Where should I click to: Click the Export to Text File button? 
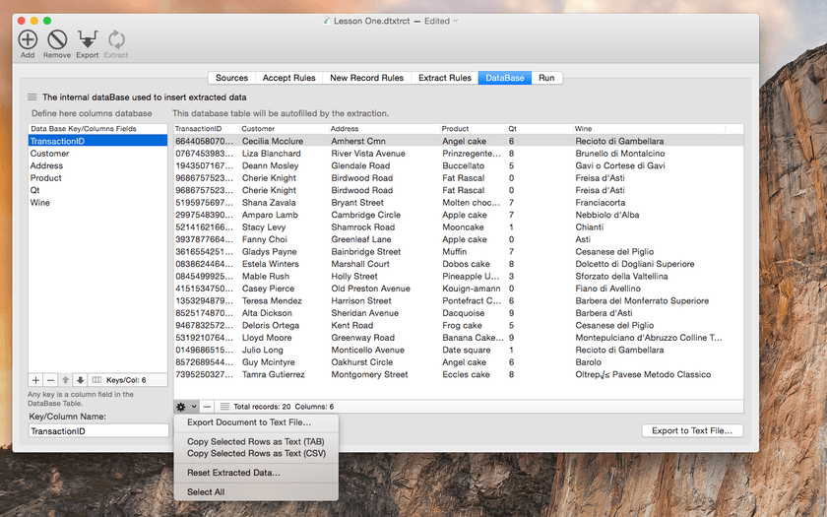692,430
